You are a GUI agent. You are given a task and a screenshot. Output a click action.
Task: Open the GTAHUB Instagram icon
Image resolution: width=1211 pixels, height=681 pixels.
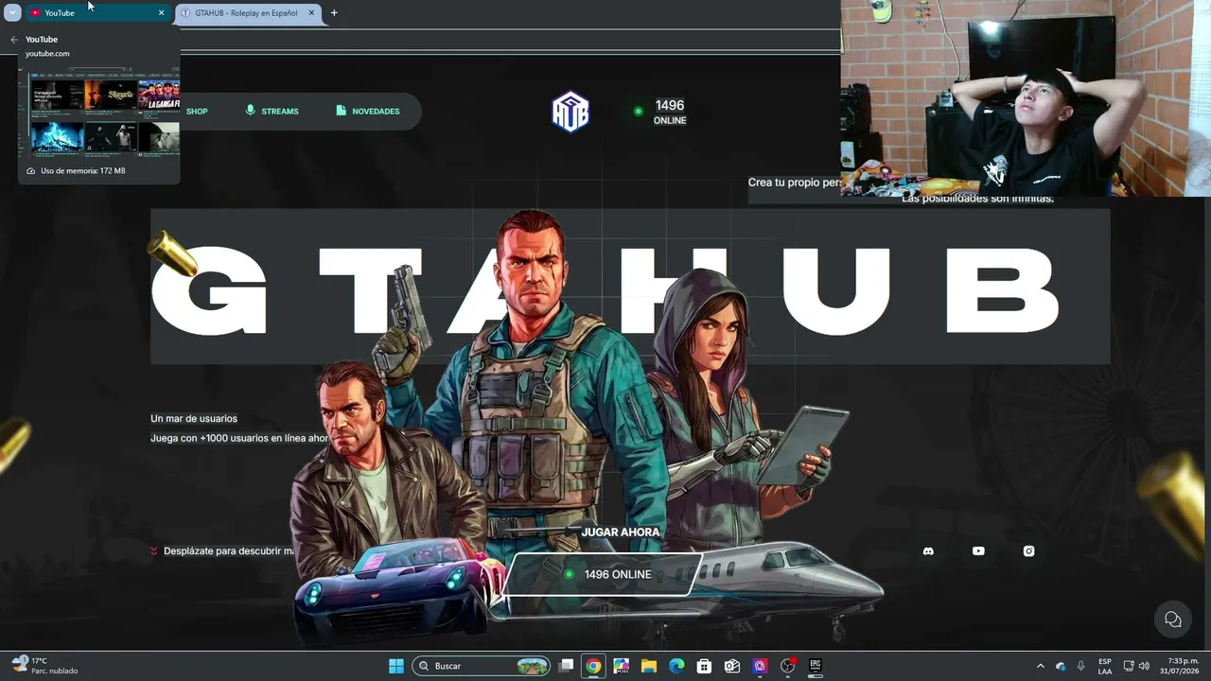click(1028, 551)
